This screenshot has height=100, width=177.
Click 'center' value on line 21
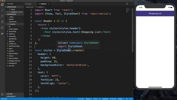click(x=63, y=83)
